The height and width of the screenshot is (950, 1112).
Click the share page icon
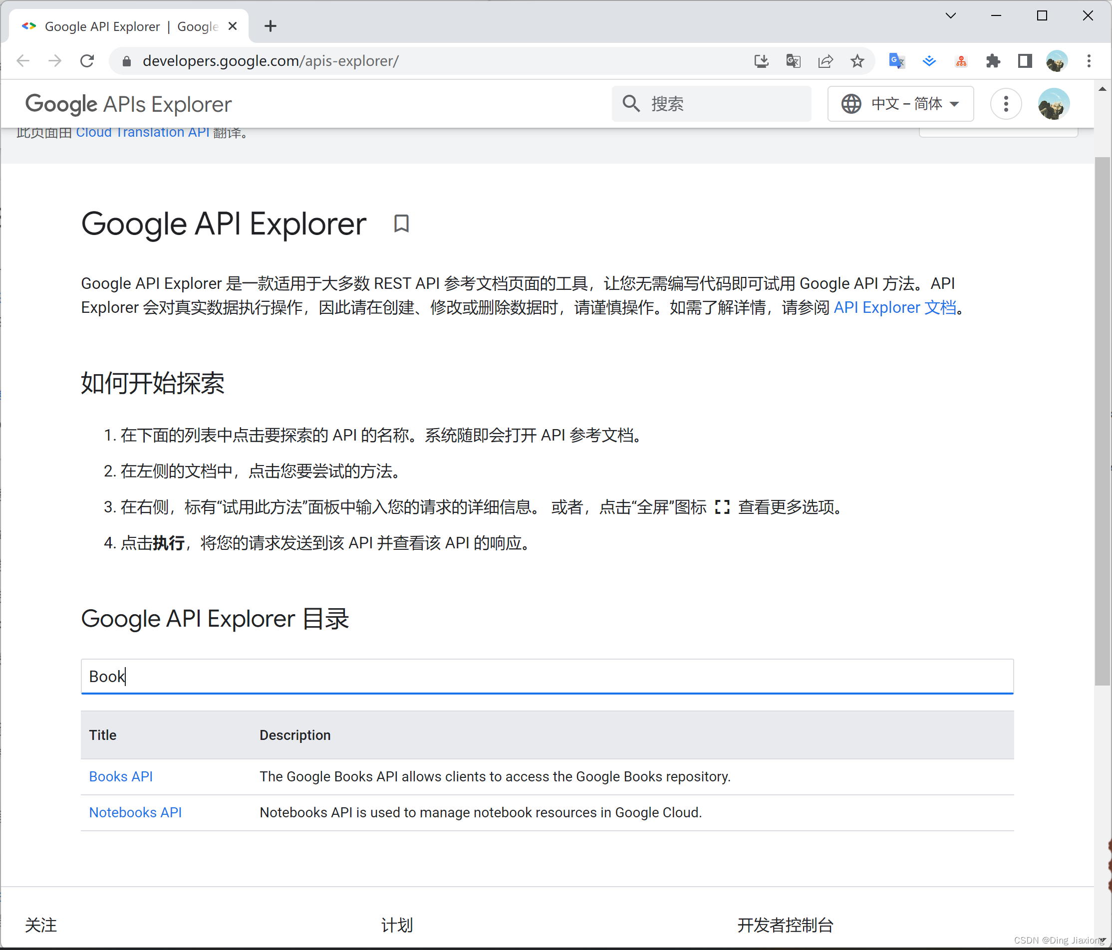coord(825,61)
